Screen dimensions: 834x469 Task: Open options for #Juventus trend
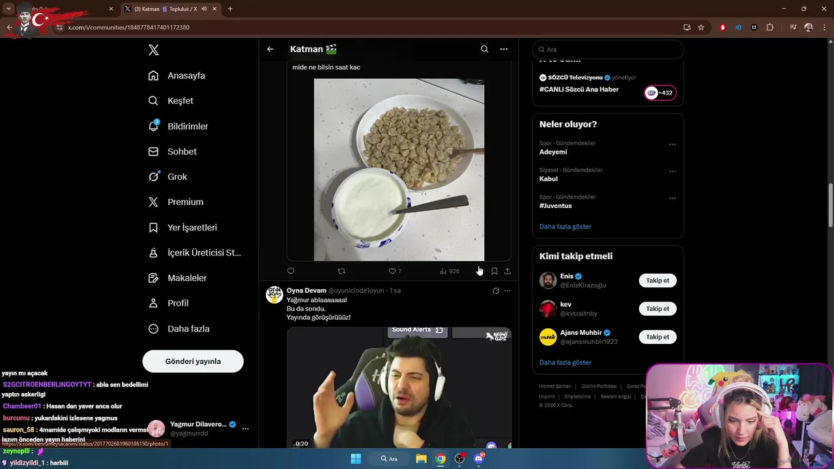(672, 198)
